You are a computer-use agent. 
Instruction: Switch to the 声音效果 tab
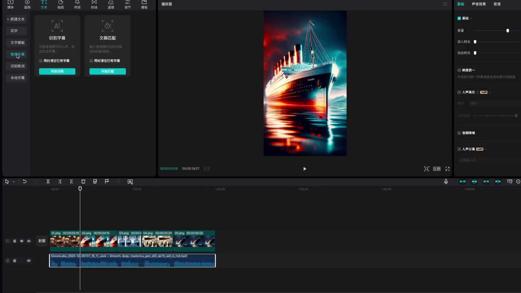[479, 4]
